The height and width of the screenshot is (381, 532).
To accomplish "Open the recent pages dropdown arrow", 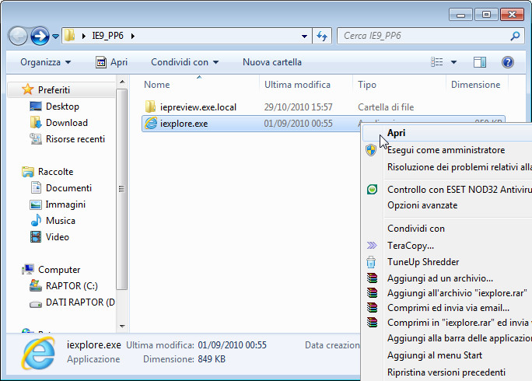I will [56, 36].
